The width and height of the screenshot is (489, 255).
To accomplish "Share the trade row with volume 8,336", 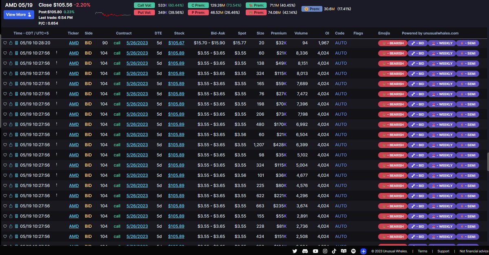I will (11, 53).
